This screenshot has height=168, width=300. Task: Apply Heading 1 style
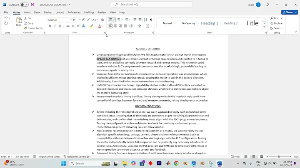click(x=210, y=23)
